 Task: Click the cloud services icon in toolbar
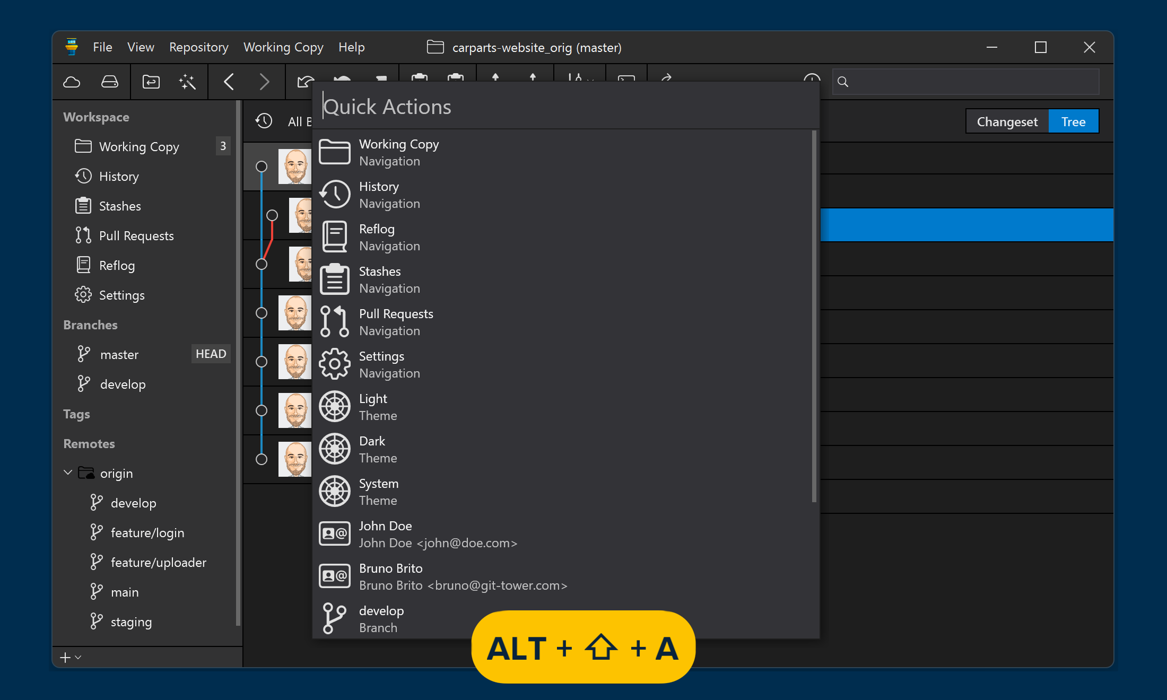click(x=72, y=82)
